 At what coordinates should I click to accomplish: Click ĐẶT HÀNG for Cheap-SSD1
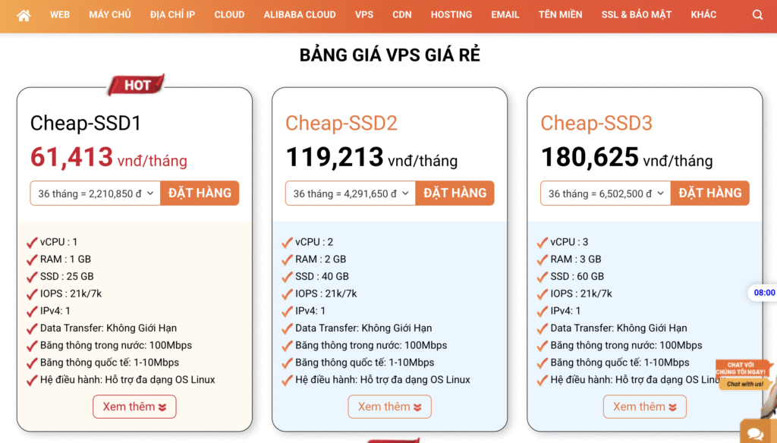pyautogui.click(x=200, y=193)
